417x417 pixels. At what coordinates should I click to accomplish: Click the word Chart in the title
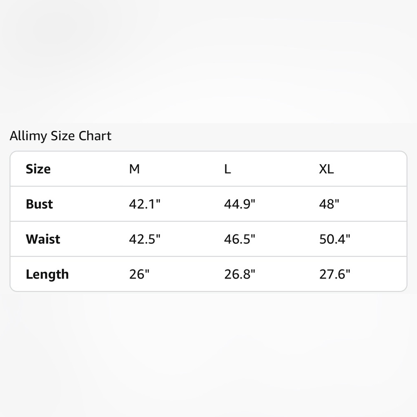pos(95,136)
